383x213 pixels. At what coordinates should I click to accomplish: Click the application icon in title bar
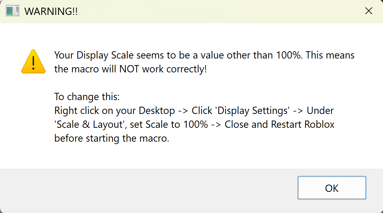coord(13,11)
